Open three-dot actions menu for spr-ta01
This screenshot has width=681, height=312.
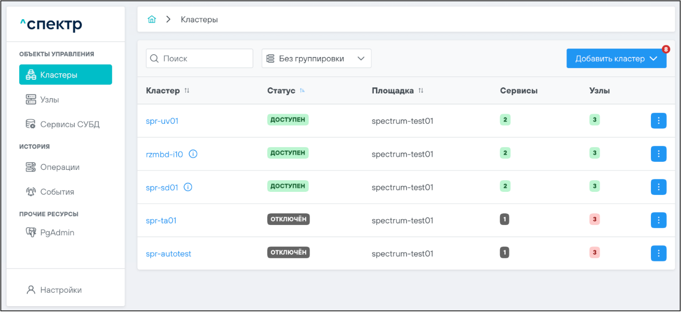coord(658,220)
